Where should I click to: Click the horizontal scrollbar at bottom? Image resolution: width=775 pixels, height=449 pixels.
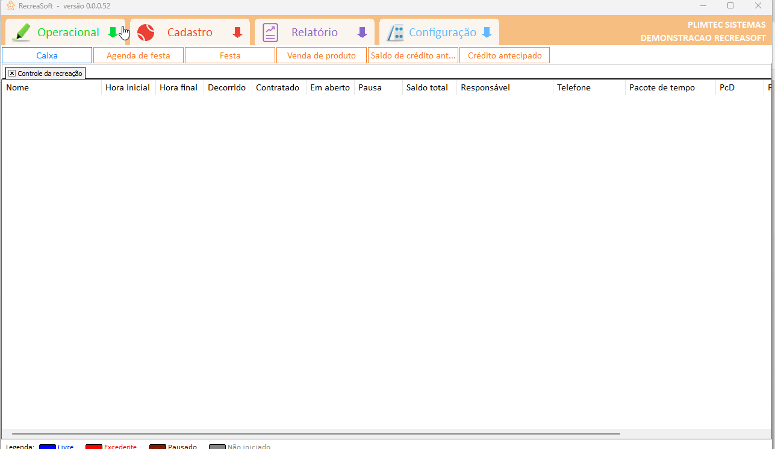tap(316, 433)
